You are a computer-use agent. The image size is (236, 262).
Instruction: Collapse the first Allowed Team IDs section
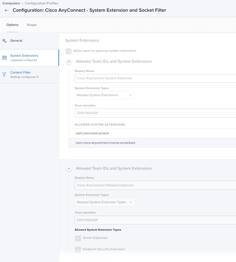(x=69, y=62)
